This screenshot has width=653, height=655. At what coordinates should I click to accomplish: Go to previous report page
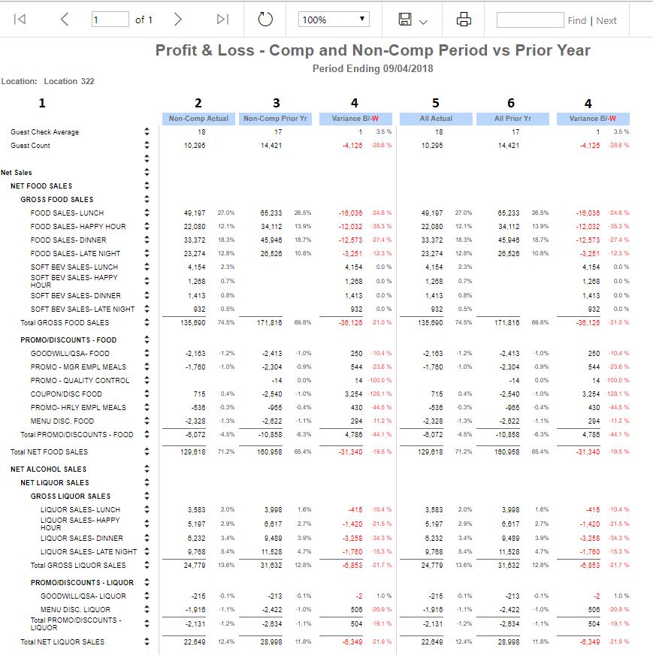(65, 20)
